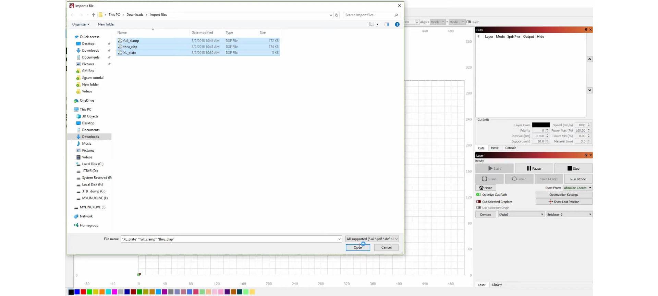Select the full_clamp DXF file
The width and height of the screenshot is (658, 296).
tap(131, 41)
